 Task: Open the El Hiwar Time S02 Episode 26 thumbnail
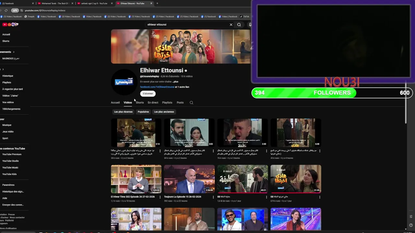pyautogui.click(x=136, y=179)
